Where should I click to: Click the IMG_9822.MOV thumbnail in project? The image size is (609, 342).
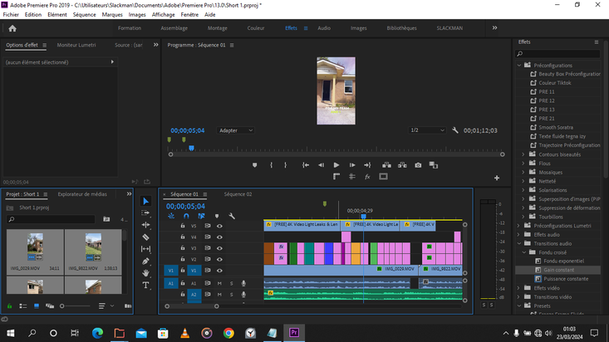93,247
